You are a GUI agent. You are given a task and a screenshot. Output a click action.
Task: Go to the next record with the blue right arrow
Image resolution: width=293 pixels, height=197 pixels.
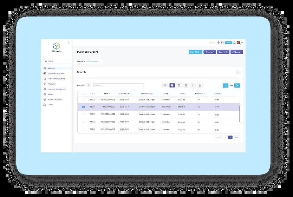(x=237, y=86)
